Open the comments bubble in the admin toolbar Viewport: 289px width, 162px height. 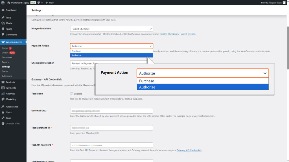pos(39,3)
